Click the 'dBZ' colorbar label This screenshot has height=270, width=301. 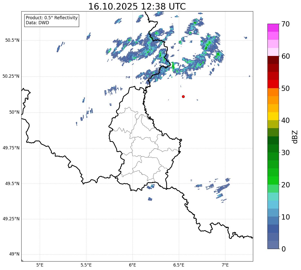click(295, 137)
